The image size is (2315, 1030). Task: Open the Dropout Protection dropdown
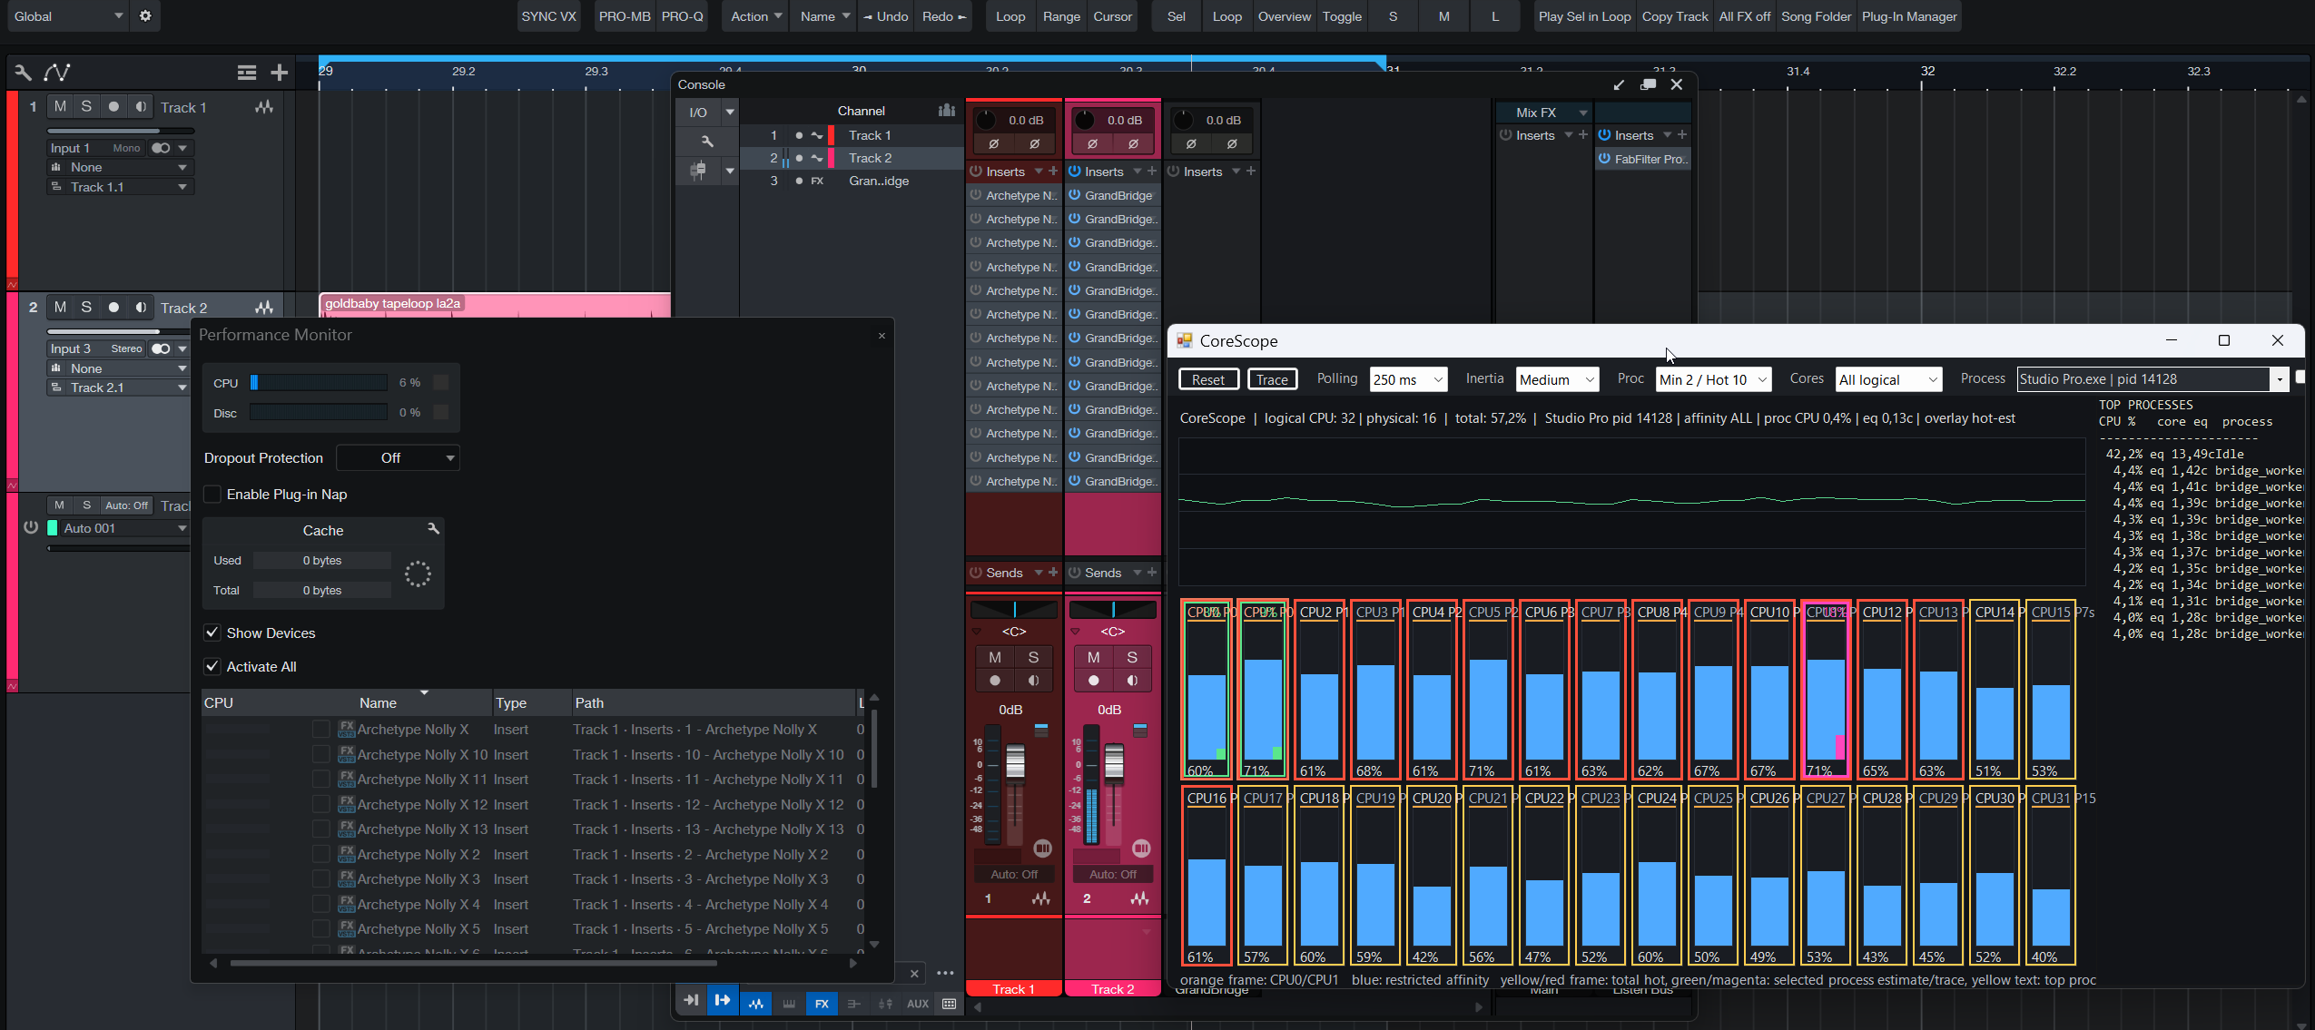398,457
